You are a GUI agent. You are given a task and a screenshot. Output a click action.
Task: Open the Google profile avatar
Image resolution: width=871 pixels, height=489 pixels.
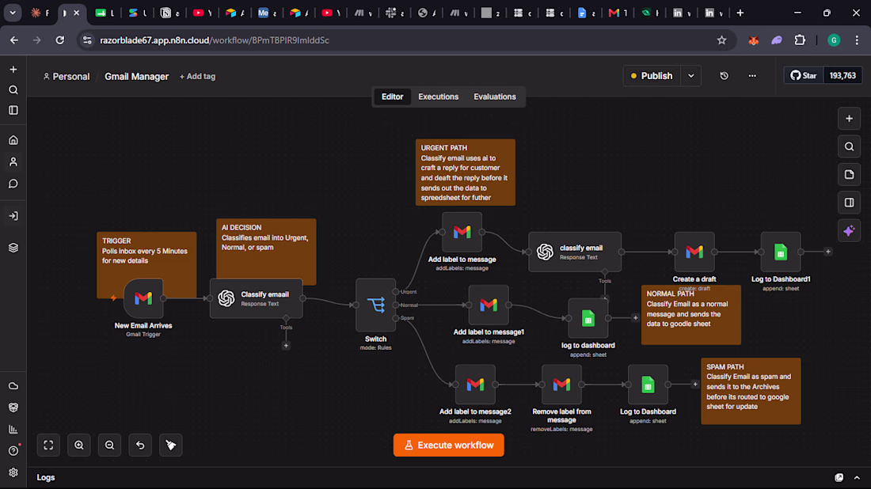point(834,40)
